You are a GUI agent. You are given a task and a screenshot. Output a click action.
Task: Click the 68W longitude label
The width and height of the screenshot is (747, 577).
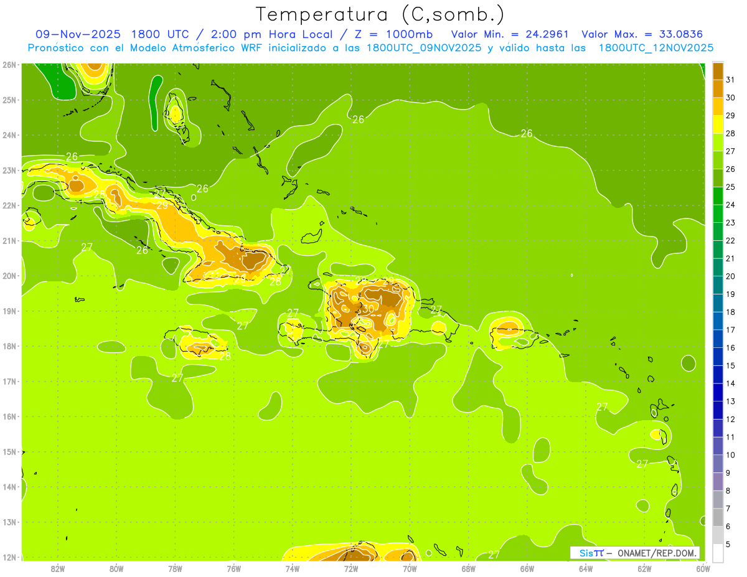[x=468, y=568]
